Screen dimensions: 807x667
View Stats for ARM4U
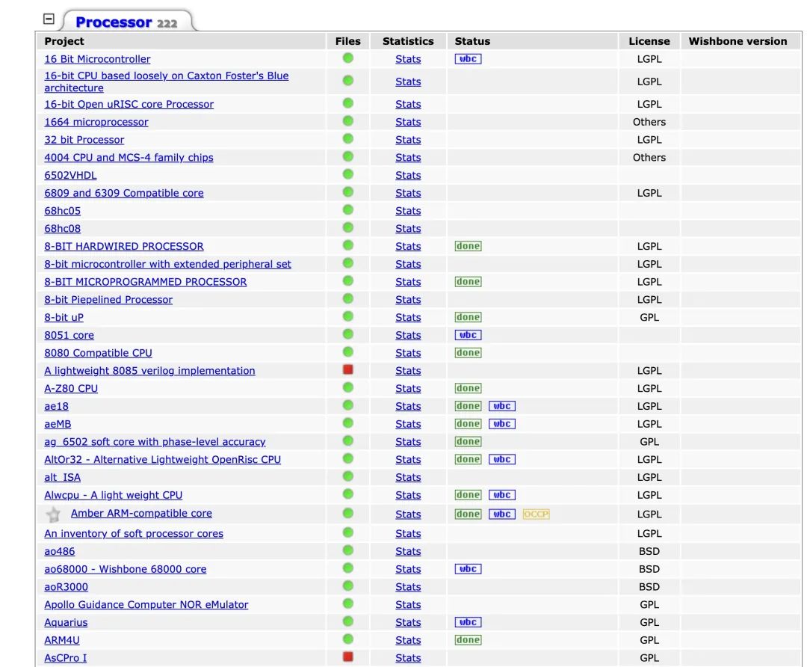point(408,640)
